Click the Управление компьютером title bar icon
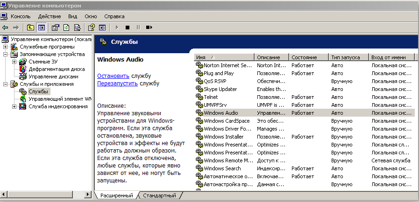Viewport: 419px width, 202px height. (x=3, y=5)
